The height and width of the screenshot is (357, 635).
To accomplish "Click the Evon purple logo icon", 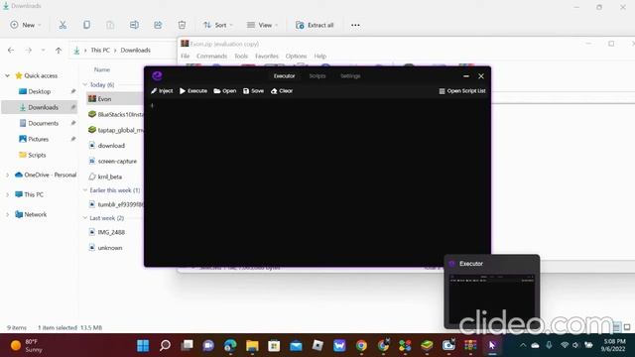I will tap(157, 75).
